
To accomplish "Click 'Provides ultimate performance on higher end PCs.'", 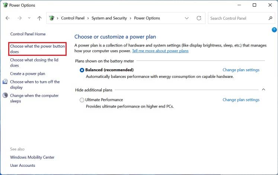I will 130,106.
